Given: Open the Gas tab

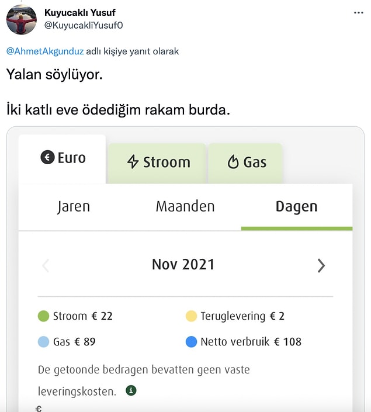Looking at the screenshot, I should 245,163.
